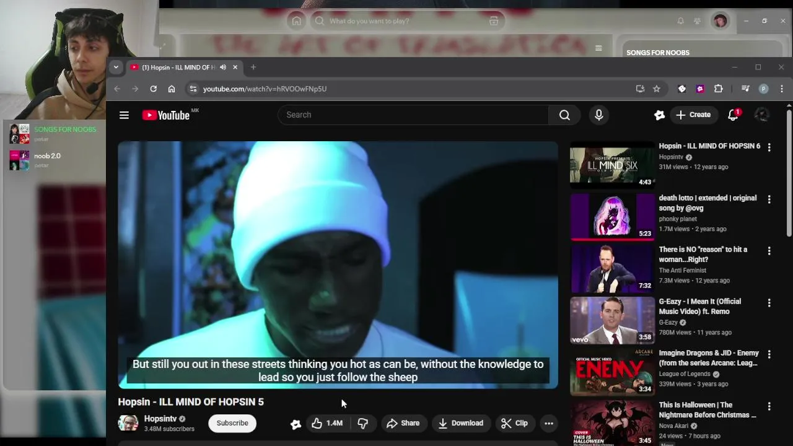Start voice search with the microphone icon

pyautogui.click(x=598, y=115)
